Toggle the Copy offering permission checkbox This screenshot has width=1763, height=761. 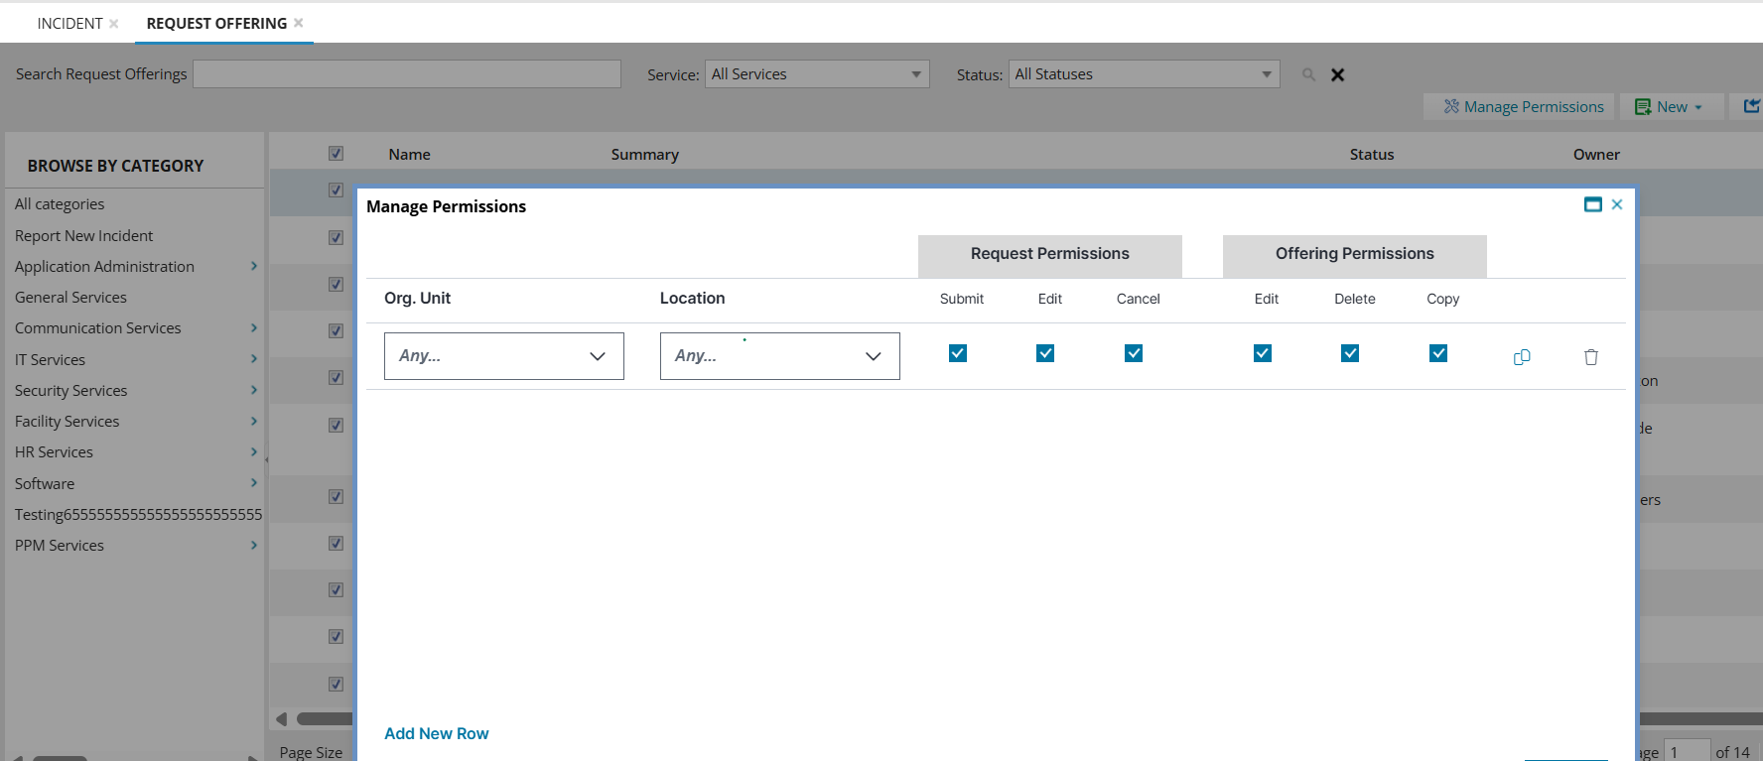point(1438,353)
